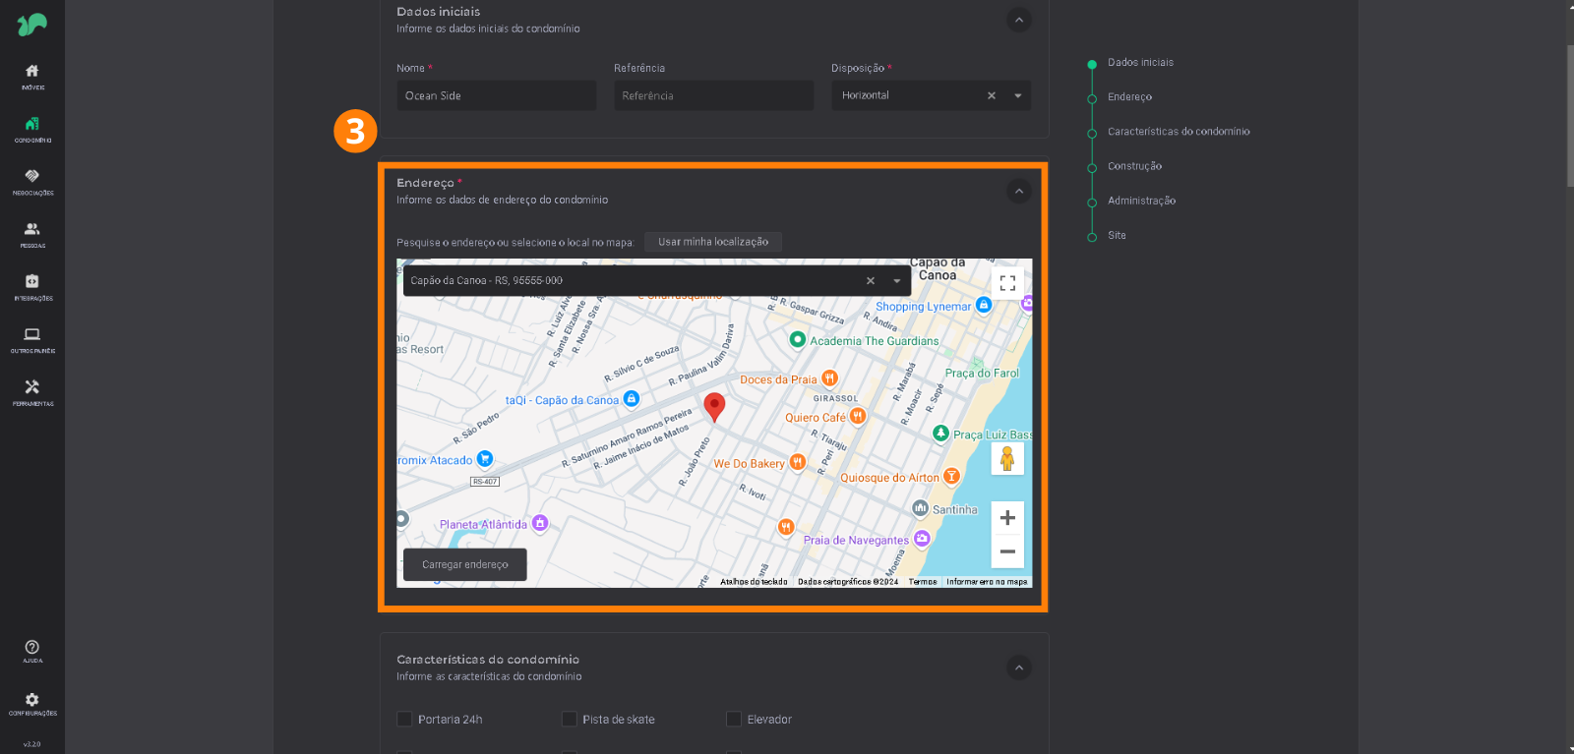Image resolution: width=1574 pixels, height=754 pixels.
Task: Click the Referência input field
Action: tap(713, 95)
